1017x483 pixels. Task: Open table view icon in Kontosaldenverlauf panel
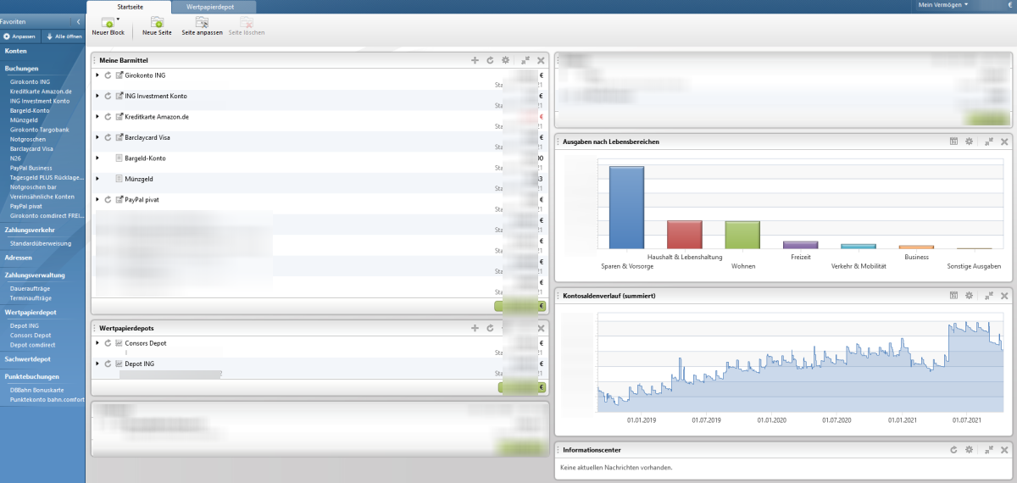pos(953,296)
